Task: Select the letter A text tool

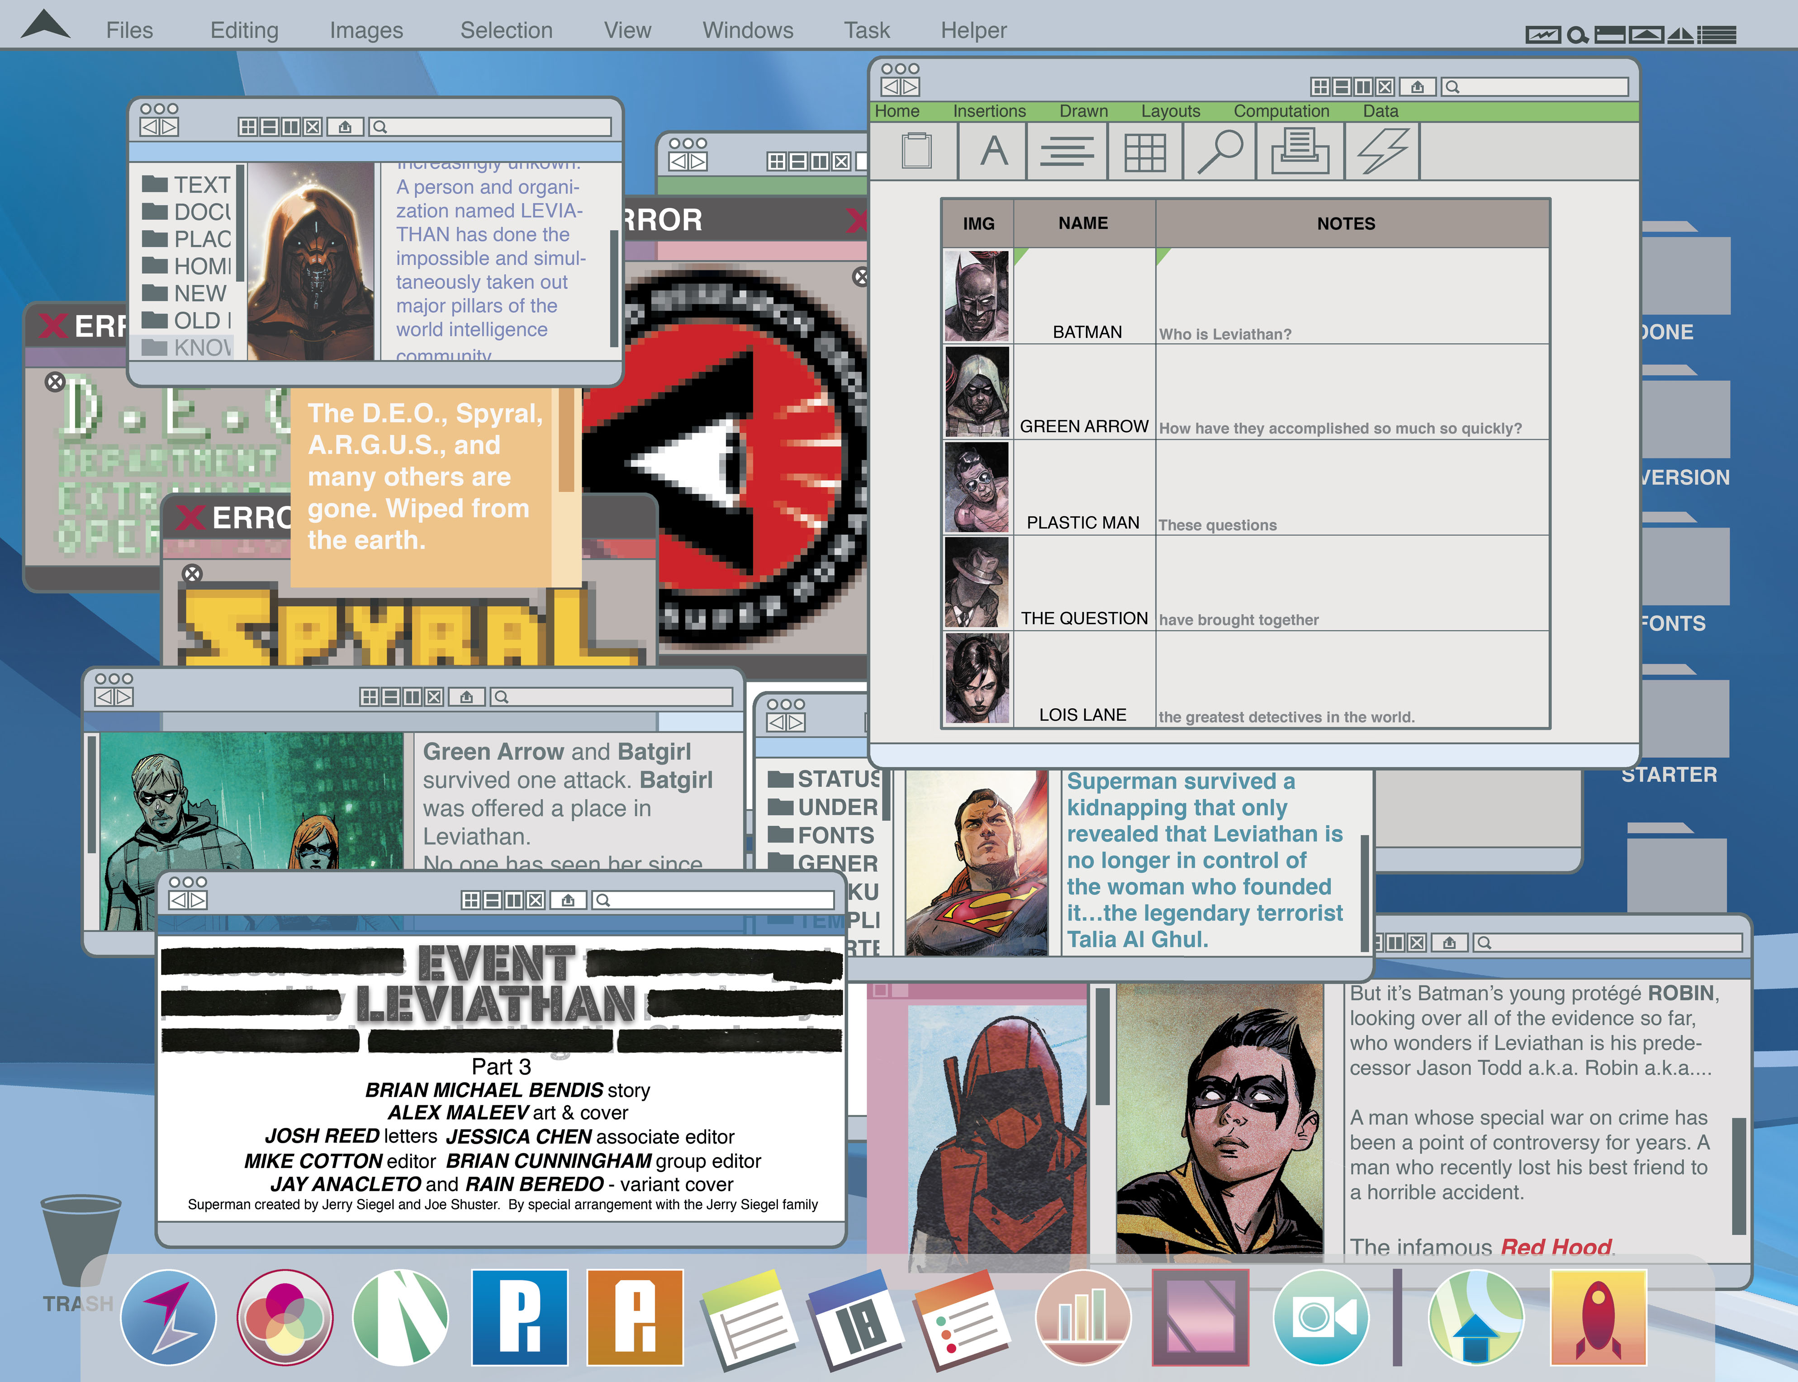Action: pos(993,151)
